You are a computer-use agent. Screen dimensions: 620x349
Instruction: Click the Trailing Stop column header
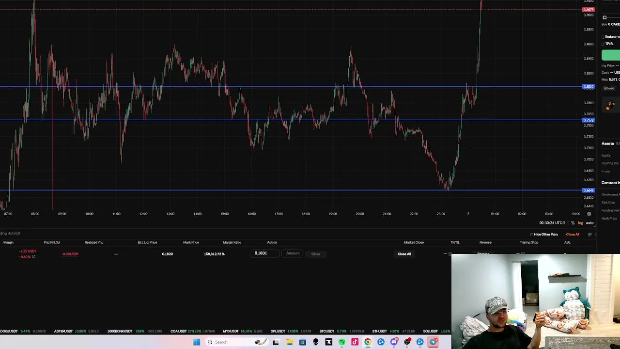(x=529, y=242)
